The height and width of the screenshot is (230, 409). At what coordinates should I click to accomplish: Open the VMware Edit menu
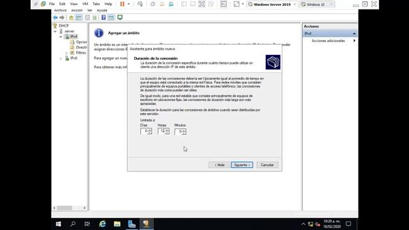(x=62, y=4)
